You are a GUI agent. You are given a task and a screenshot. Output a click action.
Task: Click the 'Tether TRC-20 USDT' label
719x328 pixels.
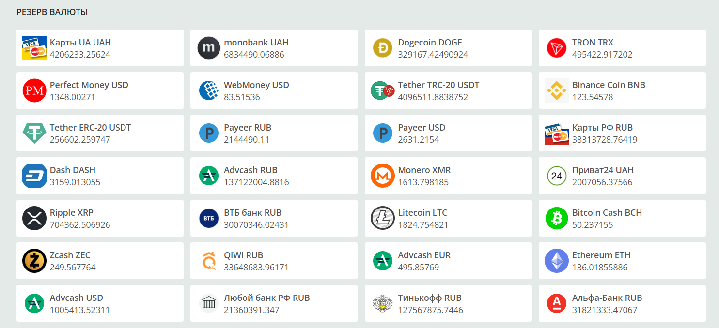pyautogui.click(x=439, y=85)
